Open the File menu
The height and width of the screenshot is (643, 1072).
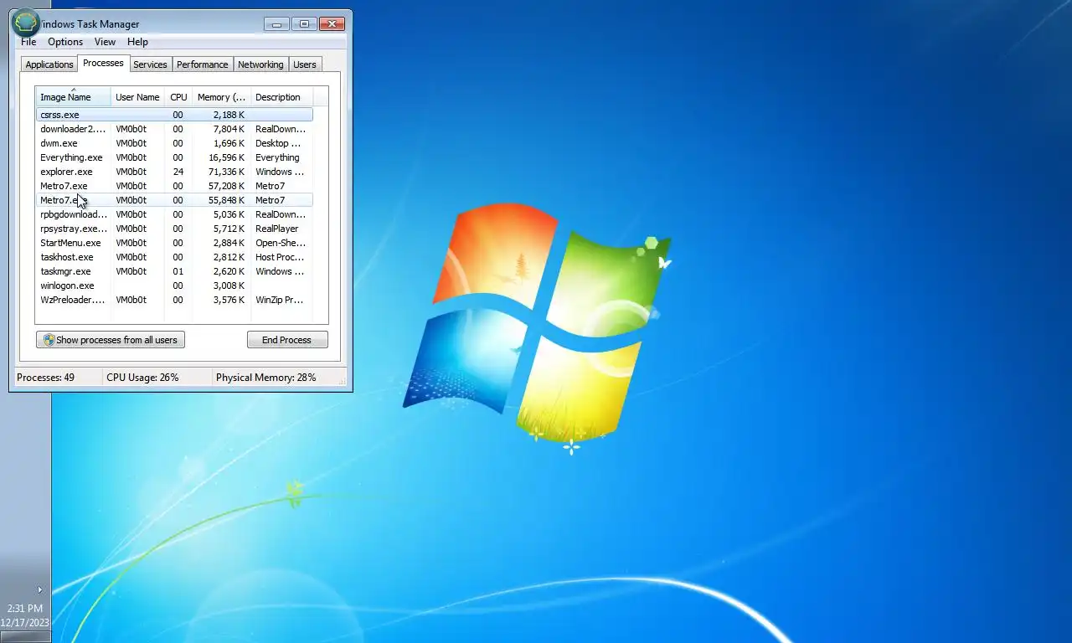tap(28, 42)
